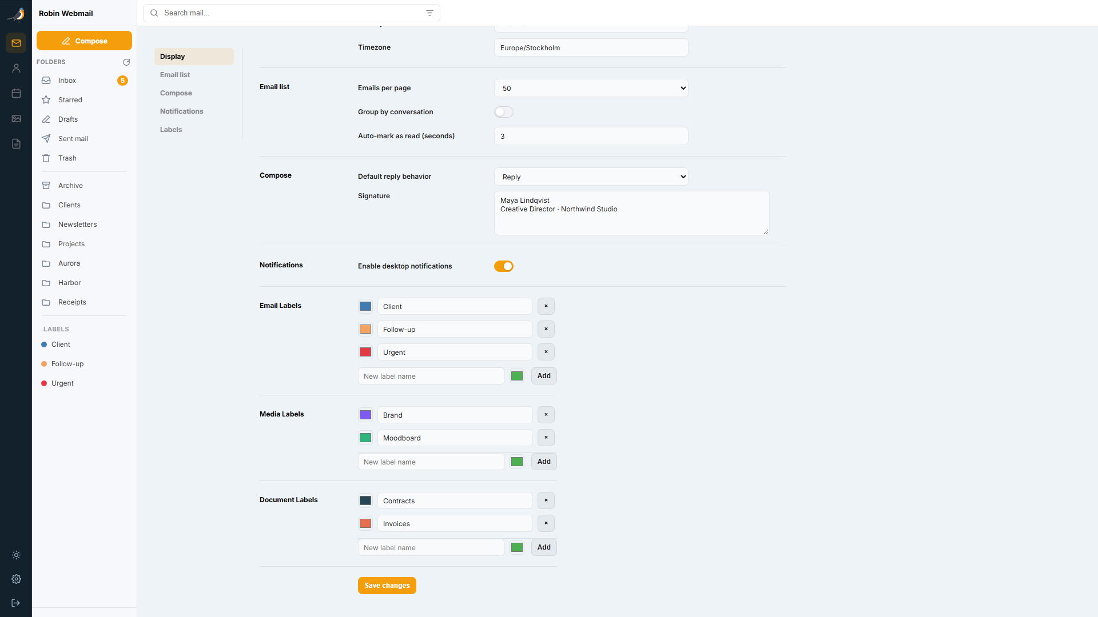Filter by Client label in sidebar
Viewport: 1098px width, 617px height.
click(84, 344)
